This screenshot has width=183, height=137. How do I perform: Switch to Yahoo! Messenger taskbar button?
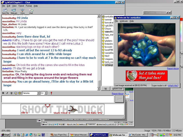point(79,135)
